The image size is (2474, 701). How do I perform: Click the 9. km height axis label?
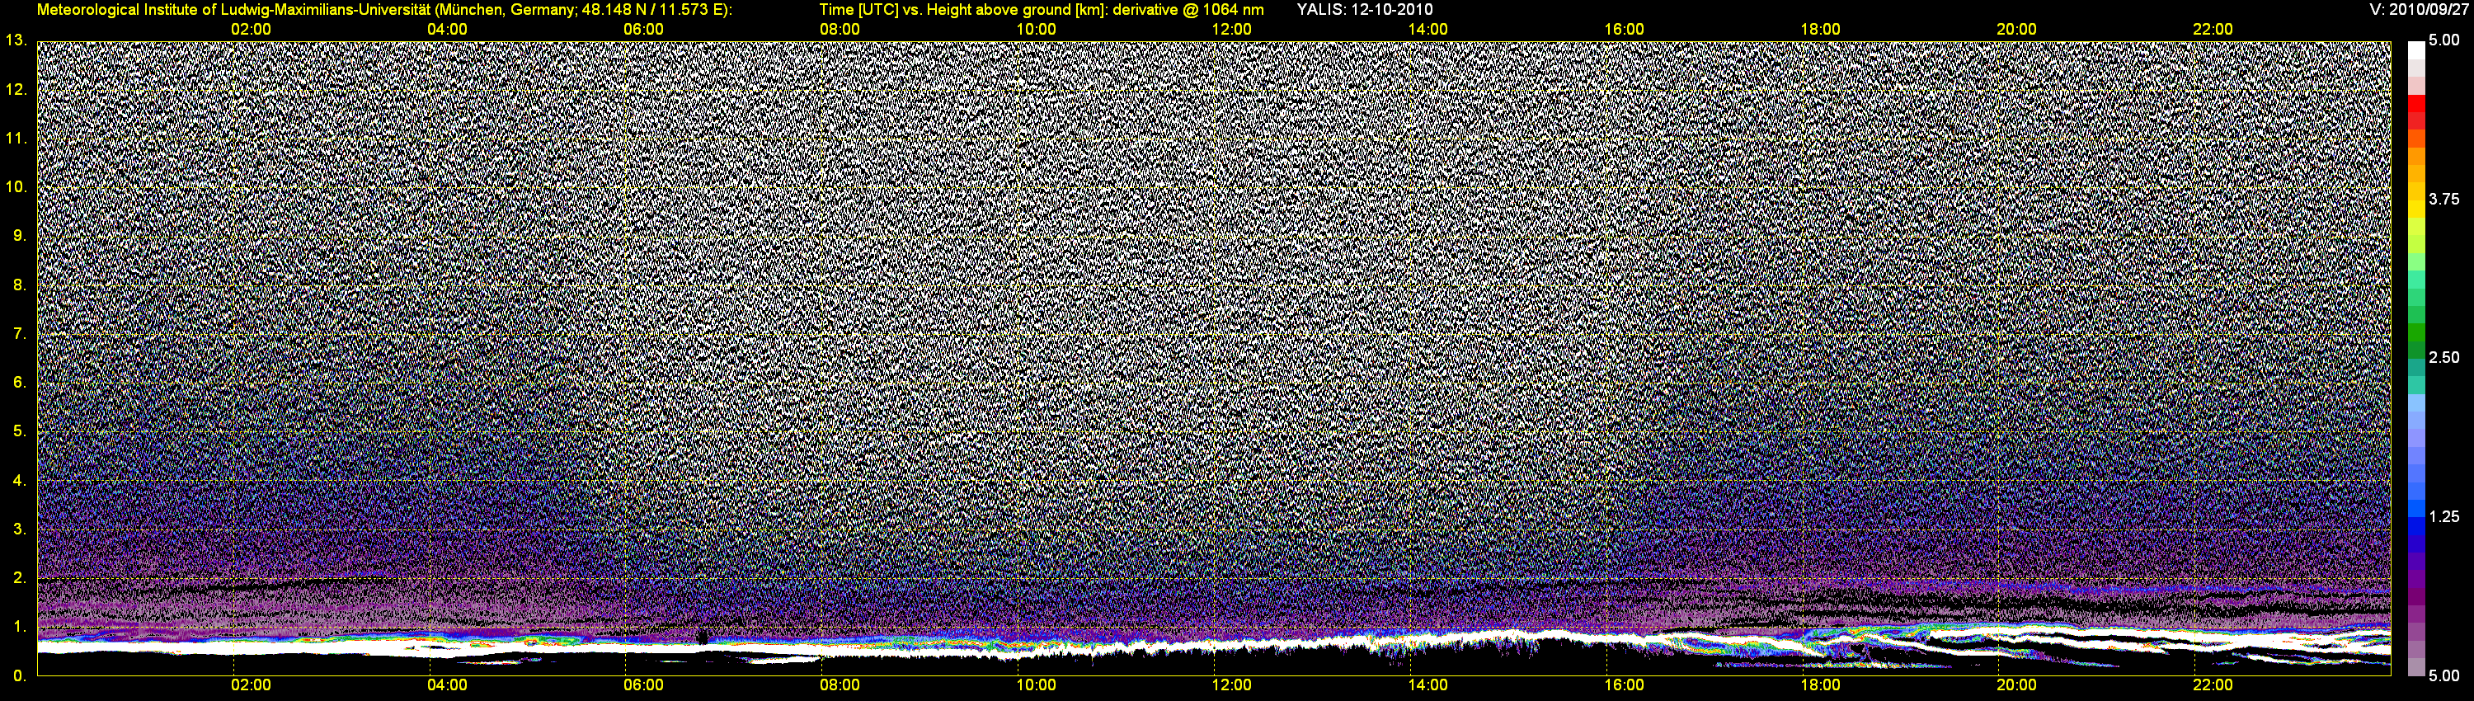20,235
